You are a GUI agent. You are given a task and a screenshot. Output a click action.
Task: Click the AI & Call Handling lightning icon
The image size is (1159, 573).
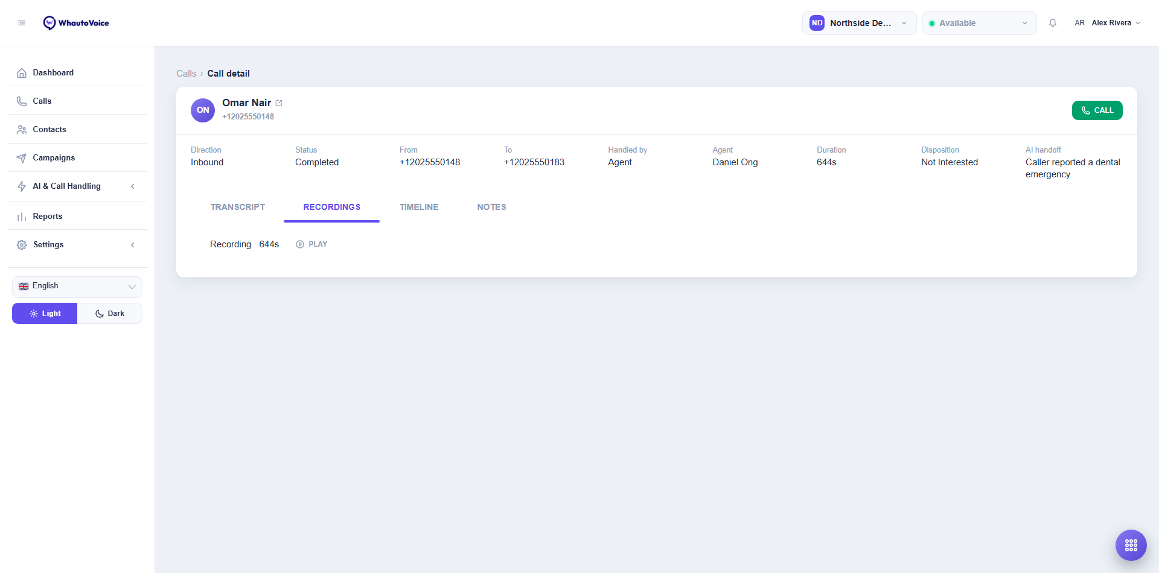(22, 186)
